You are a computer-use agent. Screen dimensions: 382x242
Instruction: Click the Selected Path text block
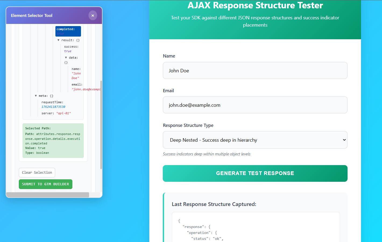click(53, 141)
